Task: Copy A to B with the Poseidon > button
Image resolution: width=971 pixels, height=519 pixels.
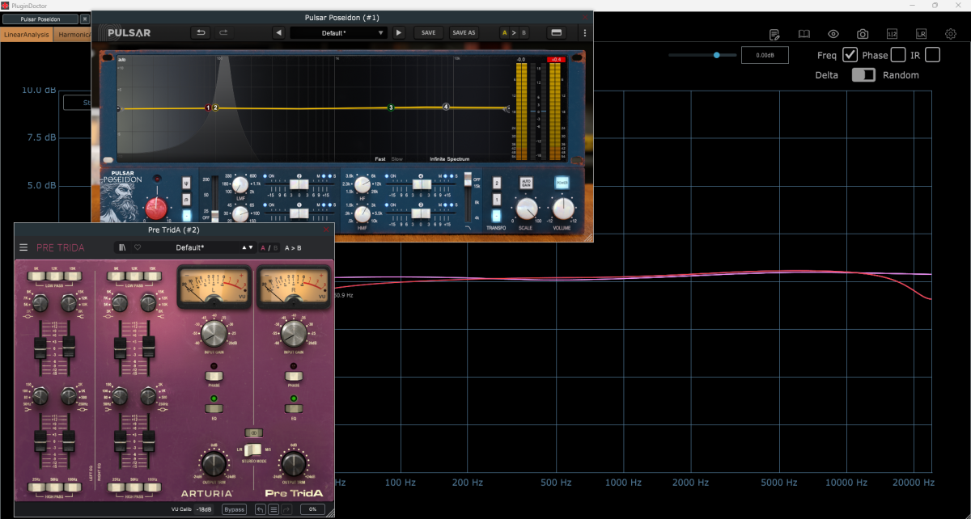Action: (x=515, y=33)
